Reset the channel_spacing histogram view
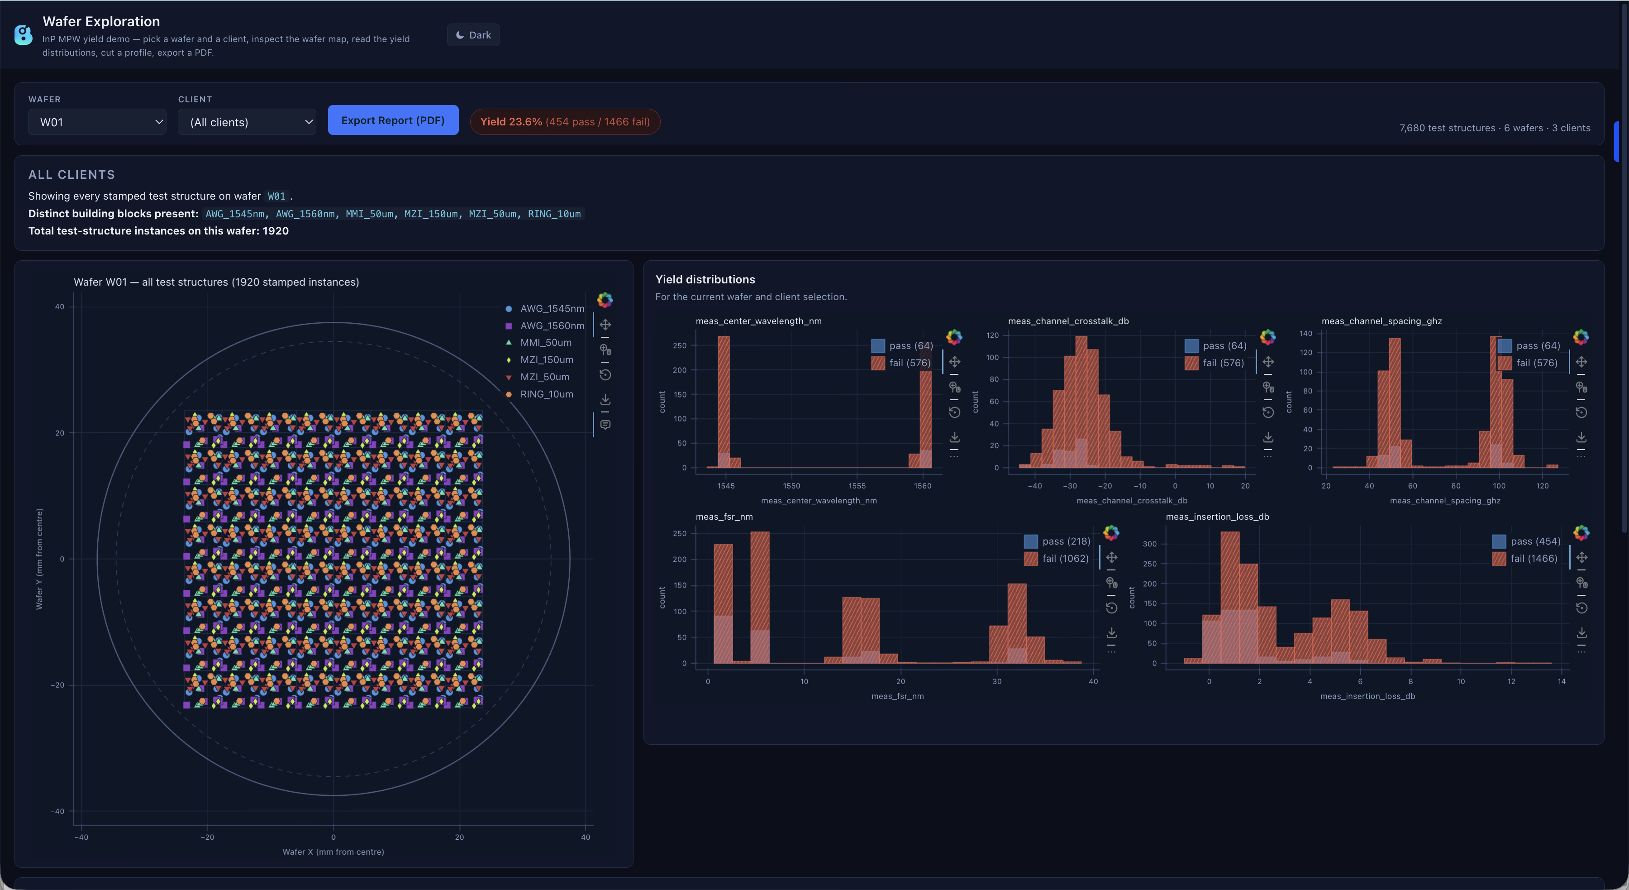The width and height of the screenshot is (1629, 890). [1581, 412]
